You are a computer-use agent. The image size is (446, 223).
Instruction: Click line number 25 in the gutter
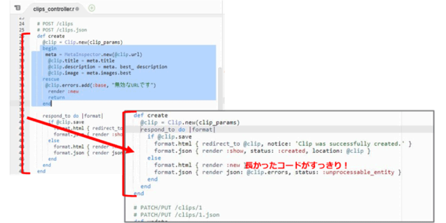[x=21, y=30]
